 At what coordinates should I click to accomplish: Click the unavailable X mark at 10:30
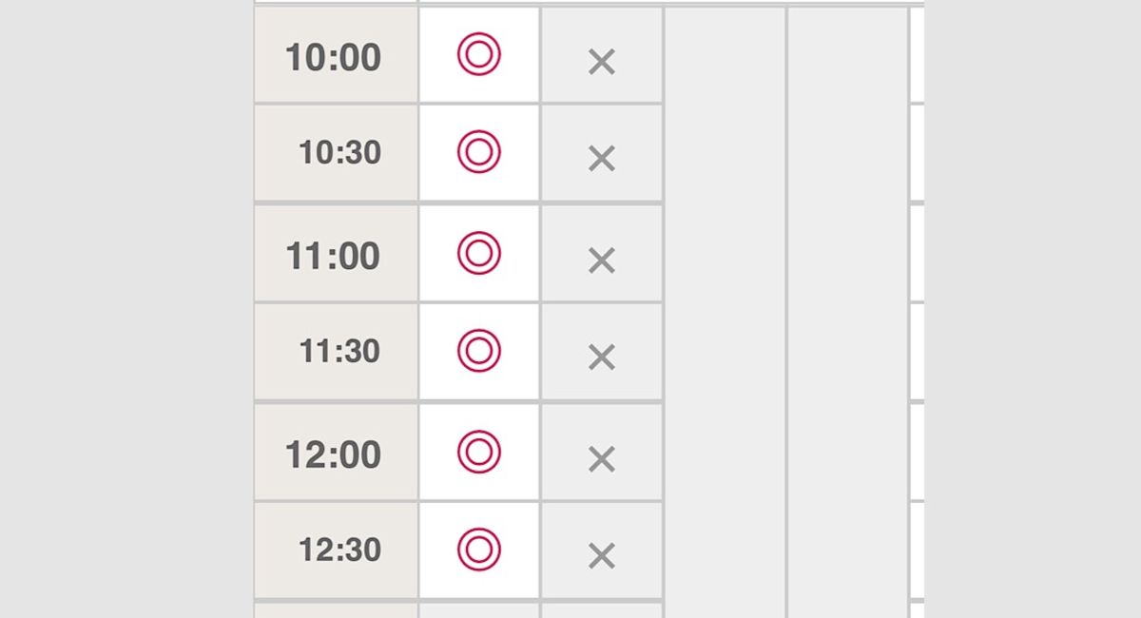pyautogui.click(x=602, y=159)
